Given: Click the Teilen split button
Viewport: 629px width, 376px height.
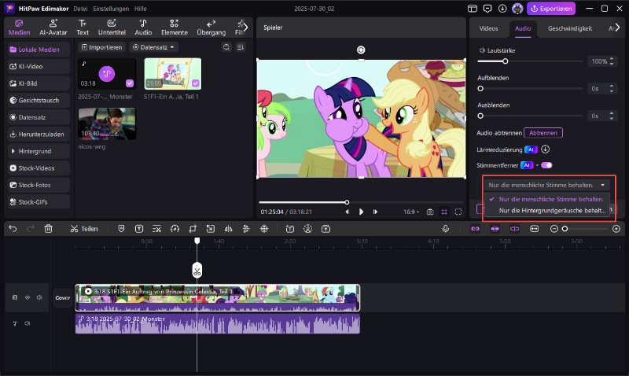Looking at the screenshot, I should (84, 229).
